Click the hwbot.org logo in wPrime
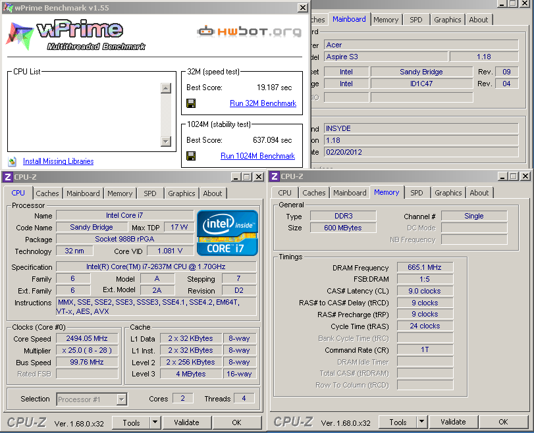Screen dimensions: 534x433 [250, 32]
